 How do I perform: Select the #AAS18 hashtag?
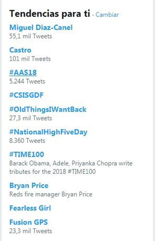(x=23, y=73)
